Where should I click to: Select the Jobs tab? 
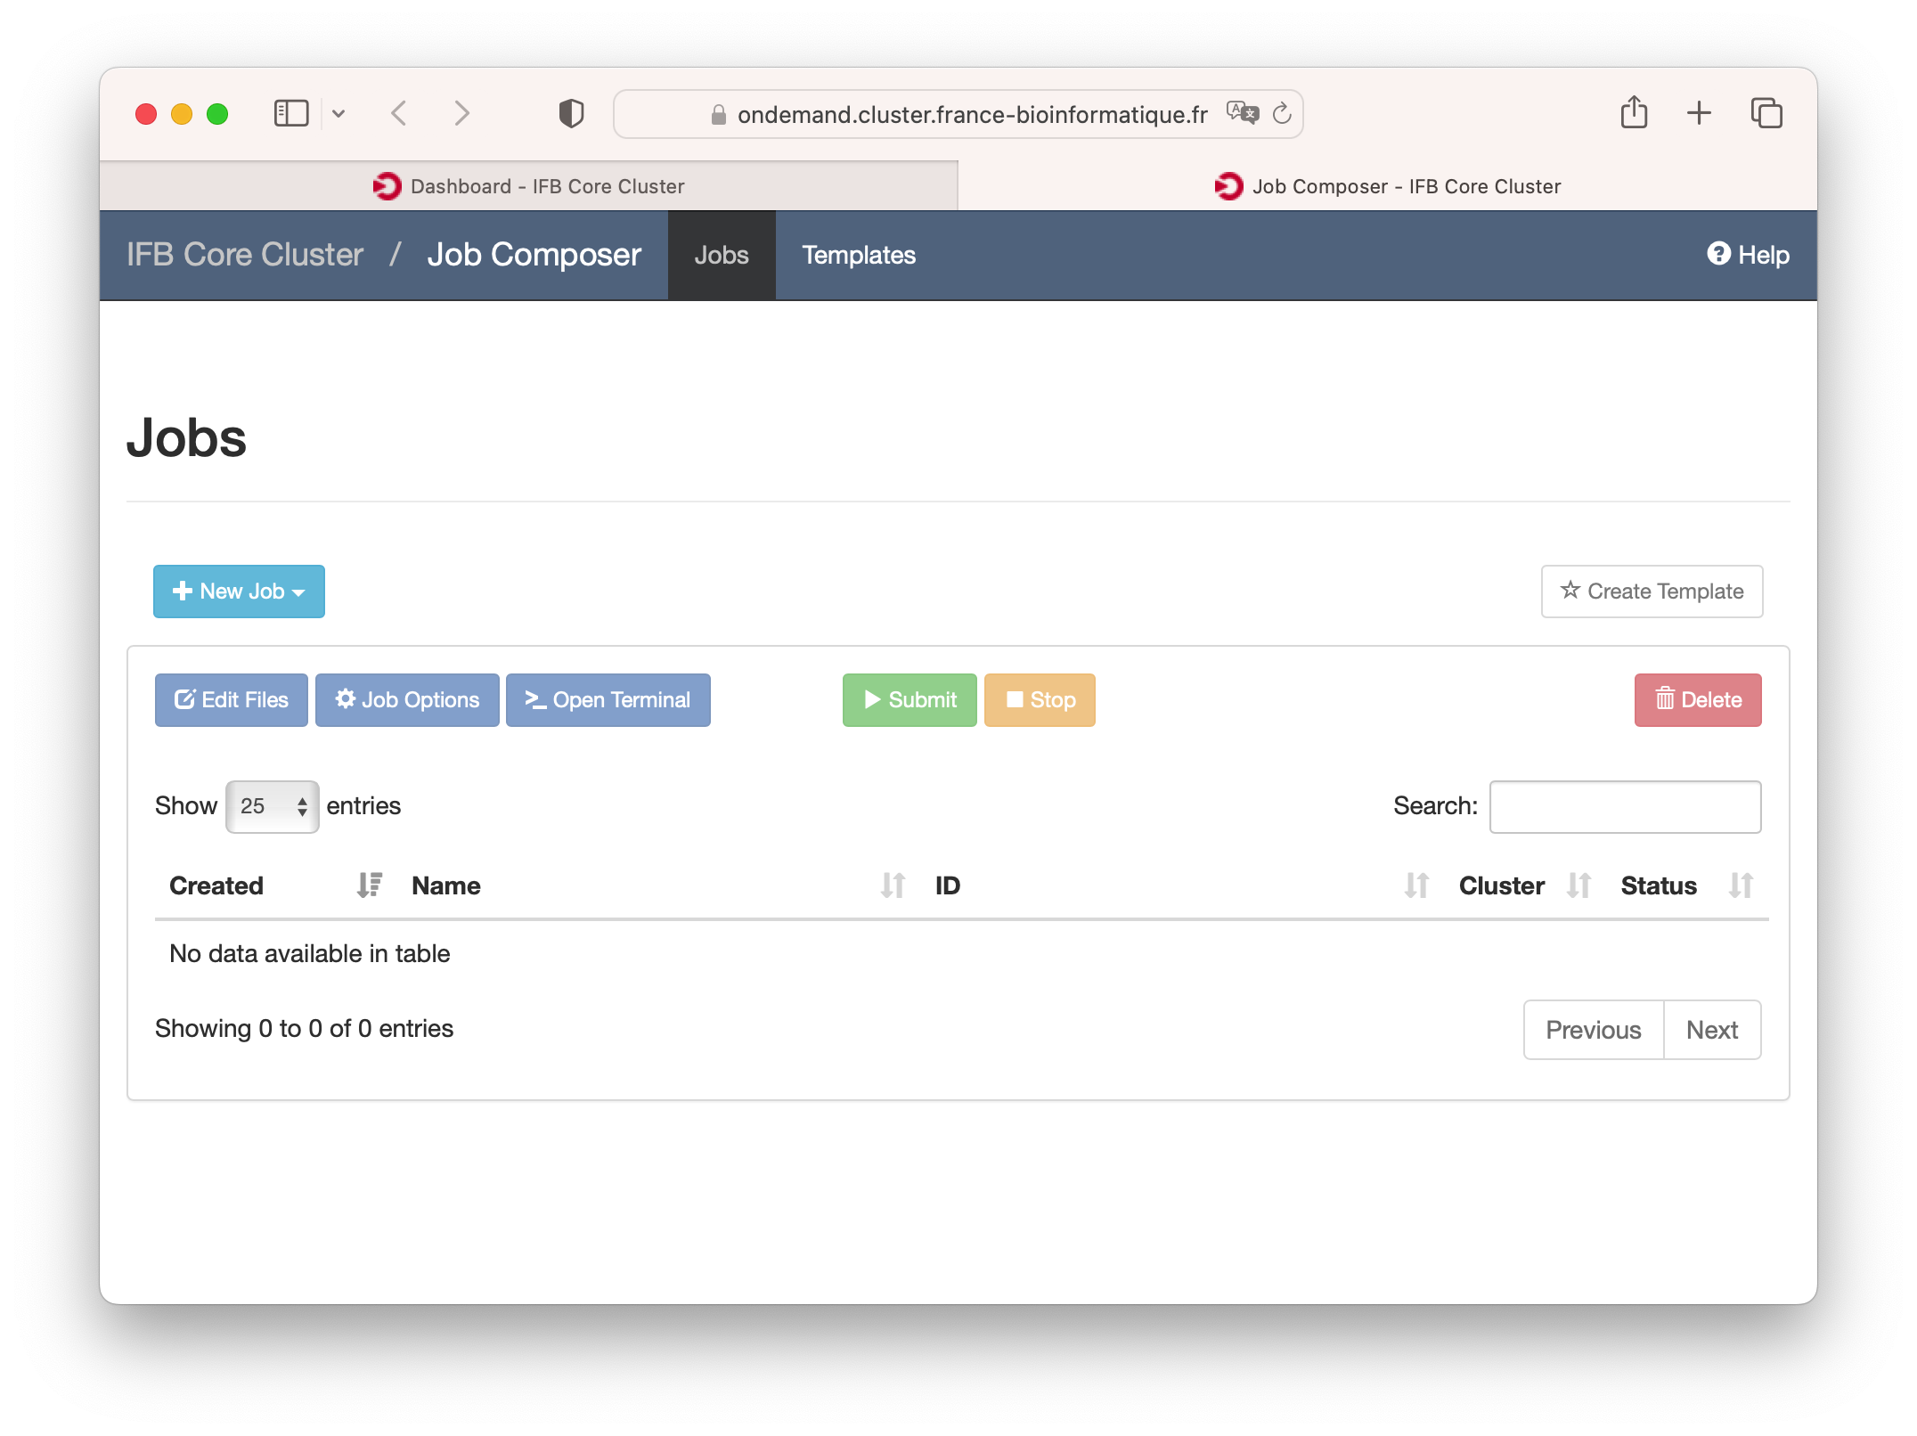click(720, 255)
